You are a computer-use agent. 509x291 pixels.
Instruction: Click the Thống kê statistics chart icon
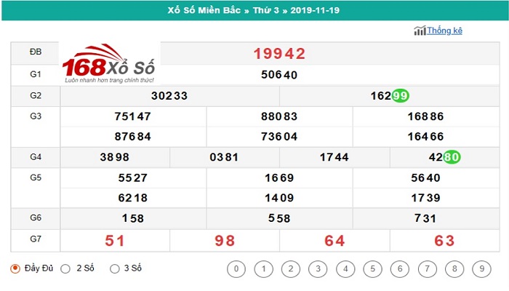(x=420, y=31)
